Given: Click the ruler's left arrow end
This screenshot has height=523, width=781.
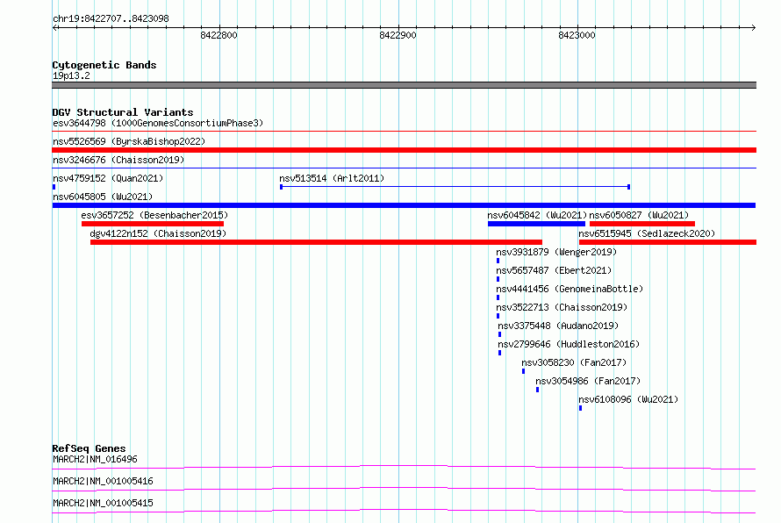Looking at the screenshot, I should pyautogui.click(x=54, y=27).
